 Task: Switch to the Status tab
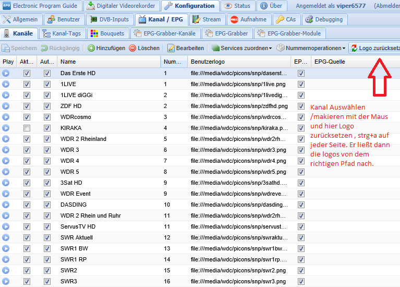tap(238, 6)
